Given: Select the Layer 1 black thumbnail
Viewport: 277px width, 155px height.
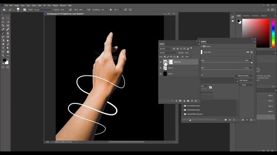Looking at the screenshot, I should 165,74.
